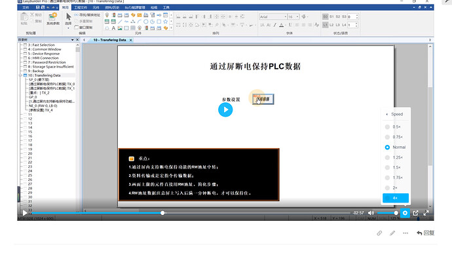Copy link with the chain icon
Viewport: 452px width, 253px height.
click(379, 233)
